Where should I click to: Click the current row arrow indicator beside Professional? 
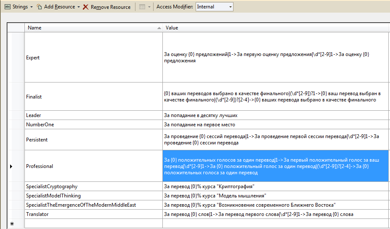click(11, 166)
